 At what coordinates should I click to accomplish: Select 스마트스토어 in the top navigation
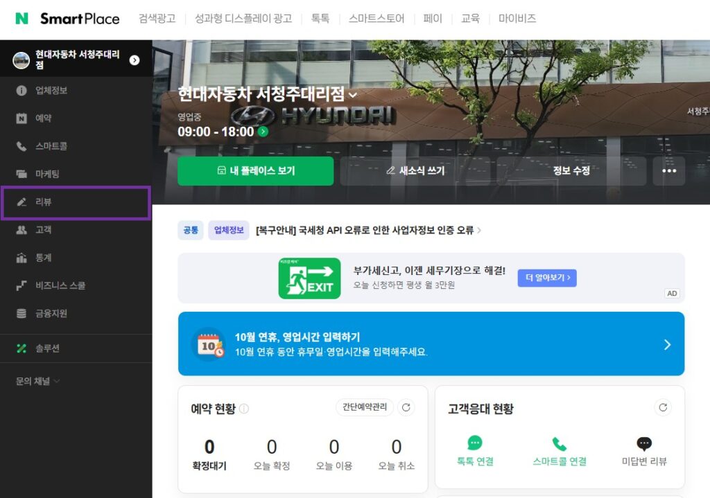[376, 19]
